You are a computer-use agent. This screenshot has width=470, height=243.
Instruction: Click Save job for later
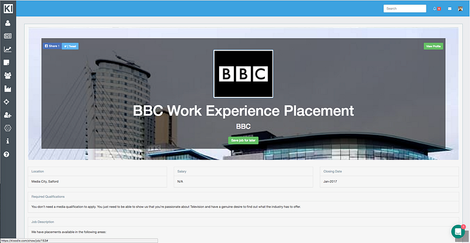[x=243, y=140]
